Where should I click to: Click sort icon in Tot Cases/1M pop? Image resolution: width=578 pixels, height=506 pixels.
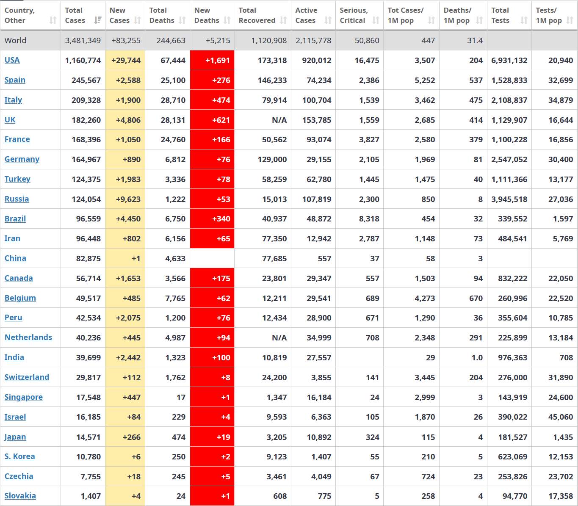(x=431, y=20)
